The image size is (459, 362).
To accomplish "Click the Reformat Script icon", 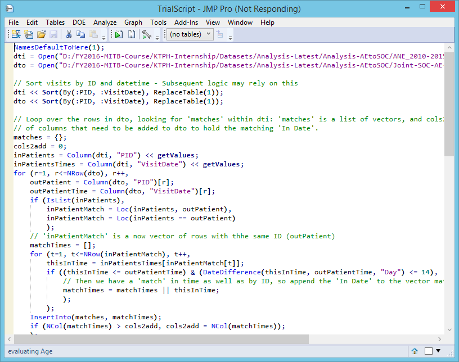I will (132, 34).
